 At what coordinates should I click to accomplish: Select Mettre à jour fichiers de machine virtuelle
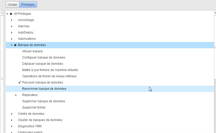pos(50,70)
